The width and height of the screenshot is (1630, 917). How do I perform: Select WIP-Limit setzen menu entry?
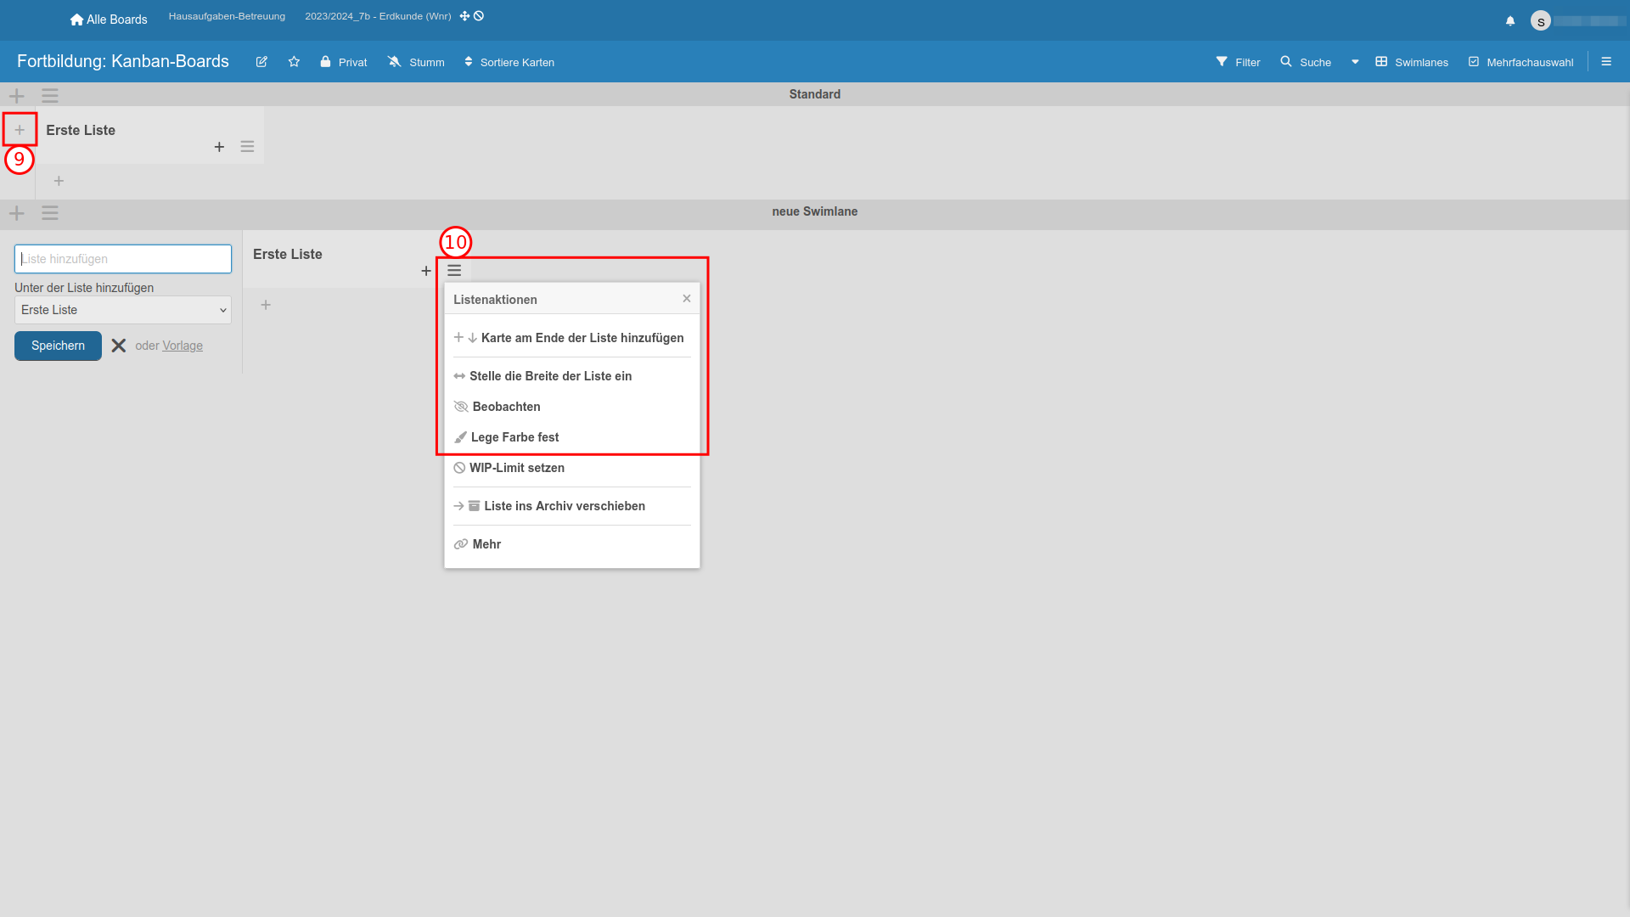[x=516, y=468]
